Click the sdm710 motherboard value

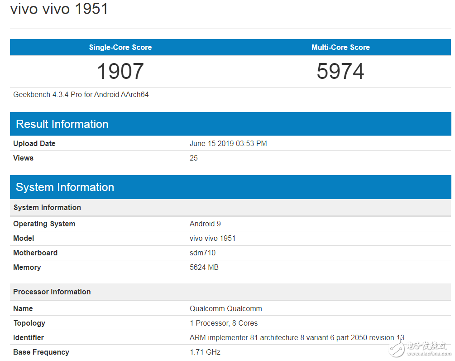point(202,253)
